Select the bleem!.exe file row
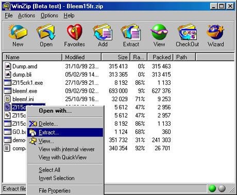This screenshot has width=237, height=195. click(x=88, y=91)
